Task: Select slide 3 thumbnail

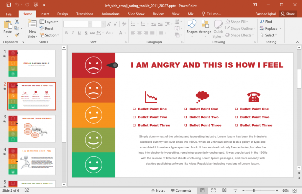Action: [x=32, y=129]
